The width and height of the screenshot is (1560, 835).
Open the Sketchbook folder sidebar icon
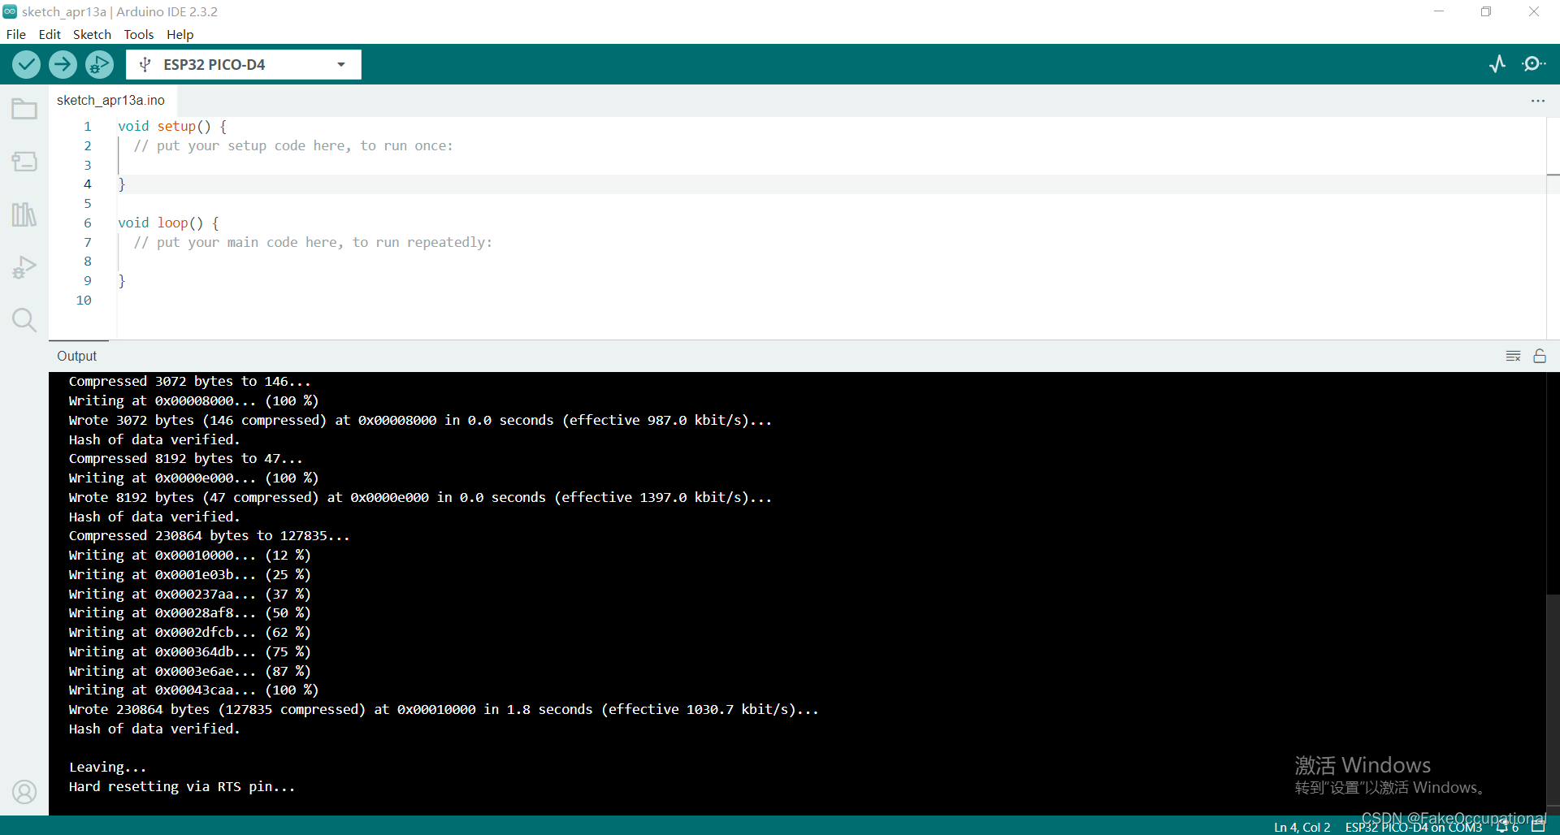pos(24,109)
